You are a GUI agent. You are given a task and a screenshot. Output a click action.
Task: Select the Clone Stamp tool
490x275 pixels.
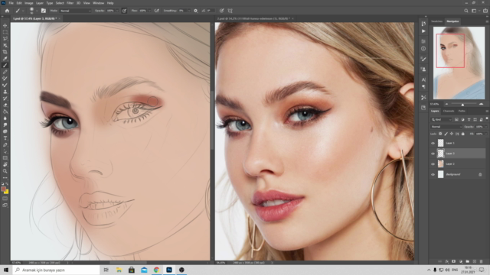tap(5, 92)
